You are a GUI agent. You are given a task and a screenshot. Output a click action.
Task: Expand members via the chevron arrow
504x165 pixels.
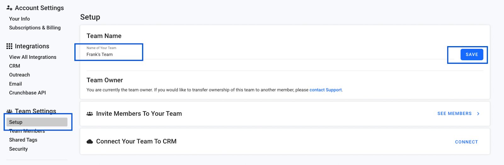coord(478,114)
